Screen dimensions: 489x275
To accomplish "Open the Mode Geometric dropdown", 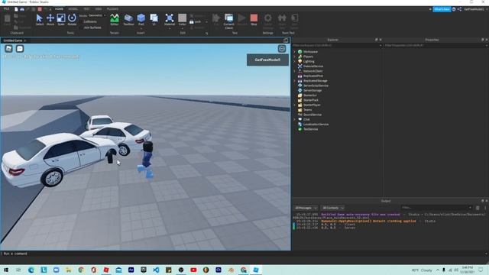I will (97, 15).
